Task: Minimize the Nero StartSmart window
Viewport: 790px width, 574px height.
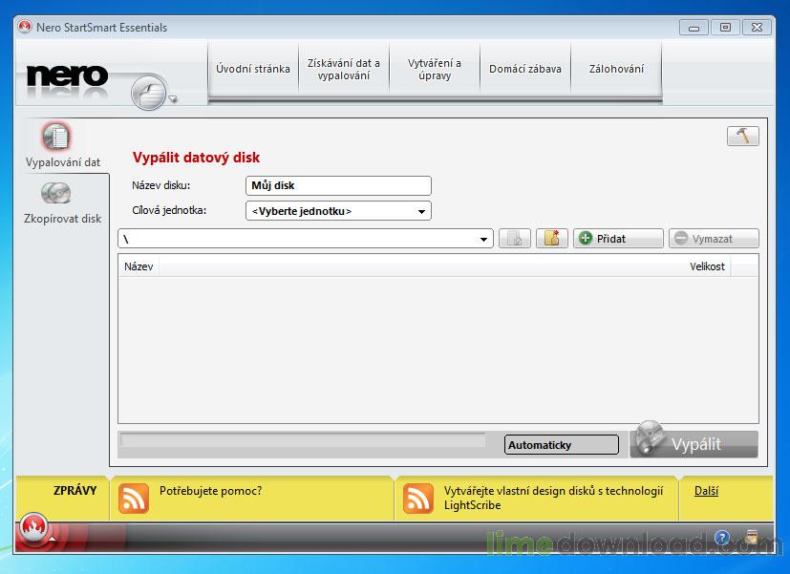Action: tap(694, 28)
